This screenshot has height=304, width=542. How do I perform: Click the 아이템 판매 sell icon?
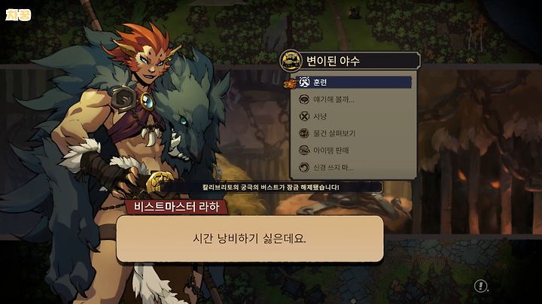pyautogui.click(x=304, y=150)
